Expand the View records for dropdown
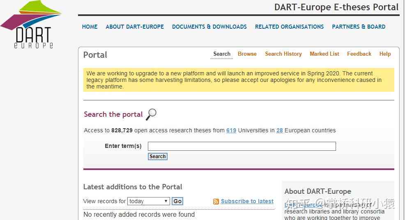The height and width of the screenshot is (220, 405). [149, 201]
